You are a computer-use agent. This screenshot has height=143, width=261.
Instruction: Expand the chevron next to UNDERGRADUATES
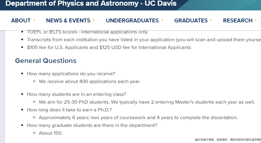click(x=162, y=20)
